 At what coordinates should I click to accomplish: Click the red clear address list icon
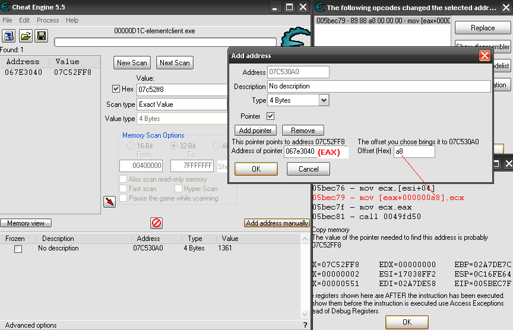point(157,223)
